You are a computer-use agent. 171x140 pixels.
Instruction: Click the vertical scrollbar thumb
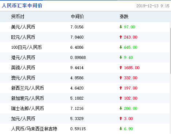point(170,51)
